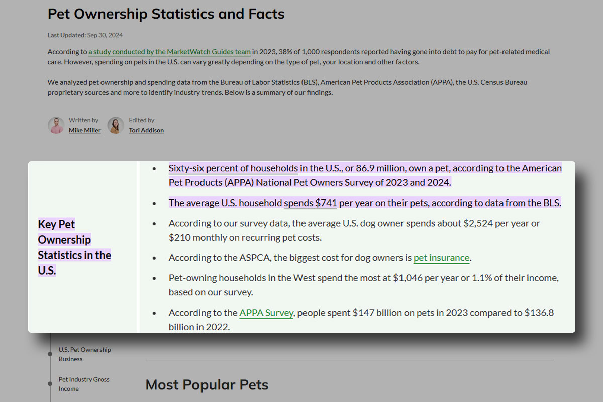Click Tori Addison's author avatar

tap(115, 125)
